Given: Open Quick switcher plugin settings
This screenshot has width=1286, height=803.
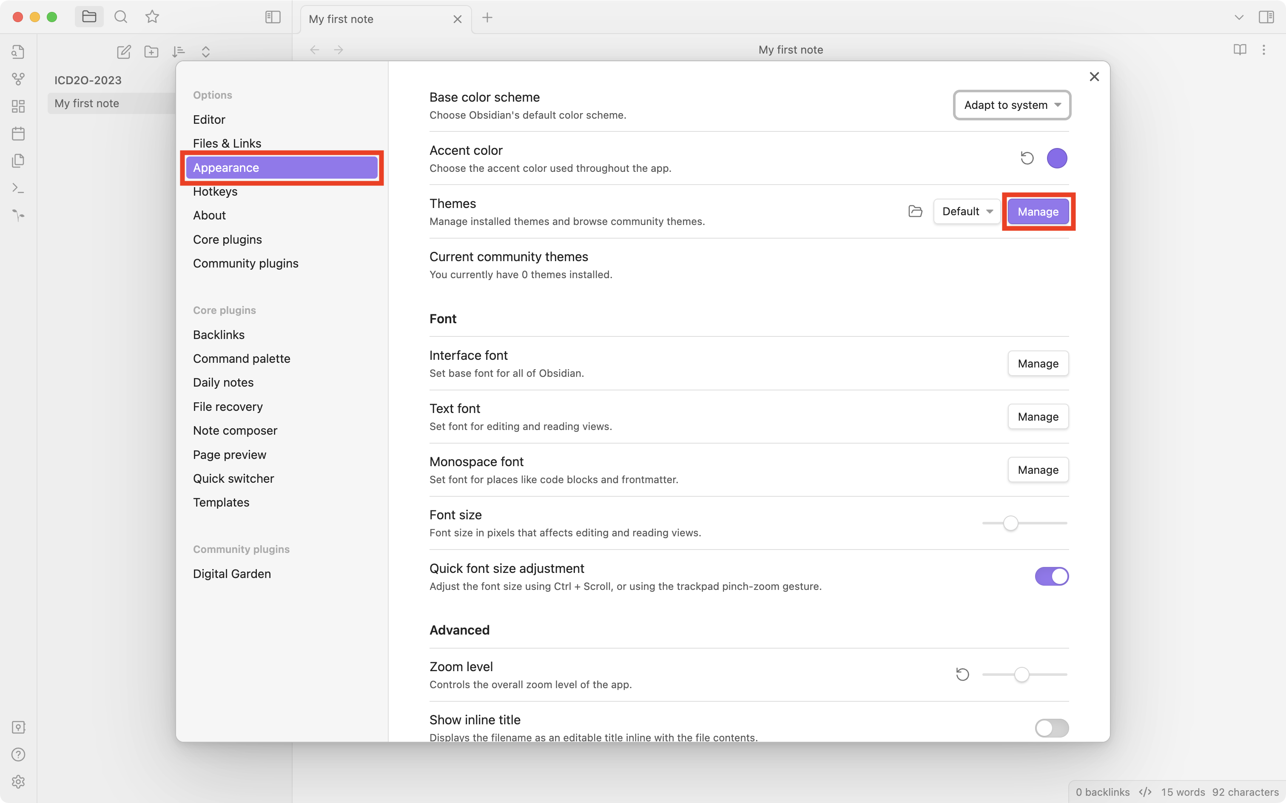Looking at the screenshot, I should (282, 478).
